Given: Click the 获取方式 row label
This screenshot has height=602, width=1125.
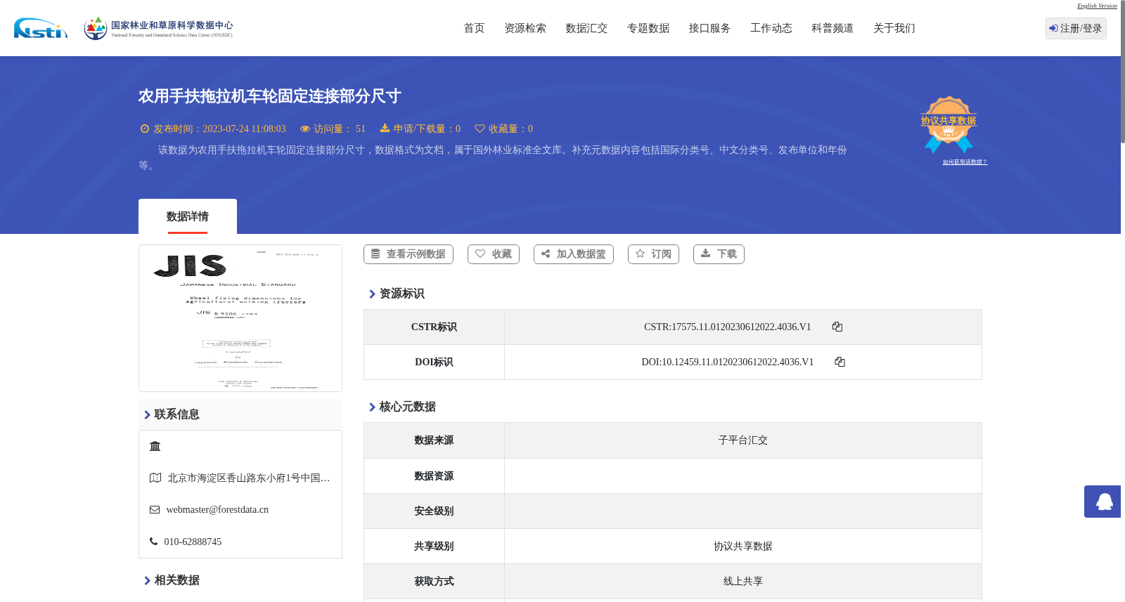Looking at the screenshot, I should pos(434,582).
